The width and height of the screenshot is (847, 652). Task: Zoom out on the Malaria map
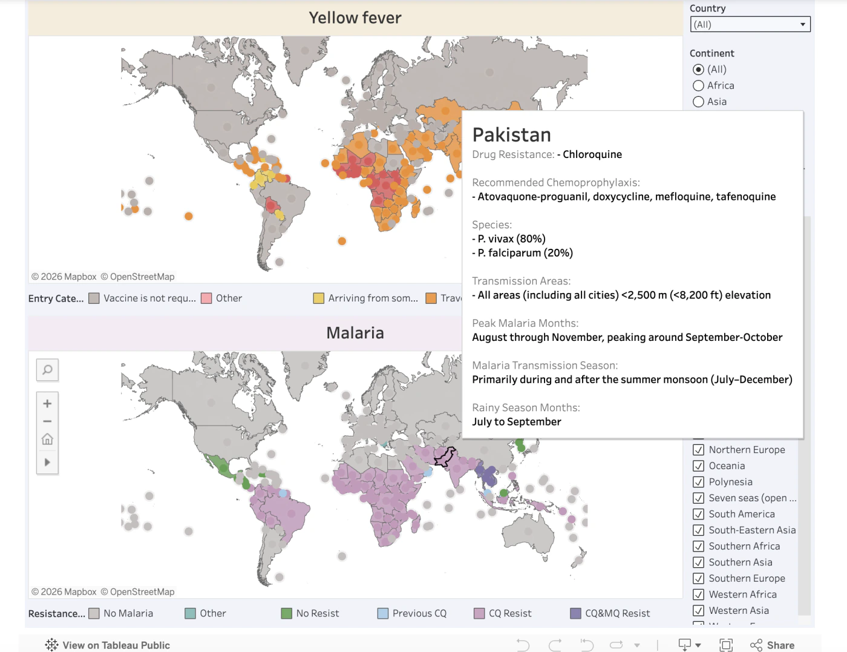coord(47,421)
